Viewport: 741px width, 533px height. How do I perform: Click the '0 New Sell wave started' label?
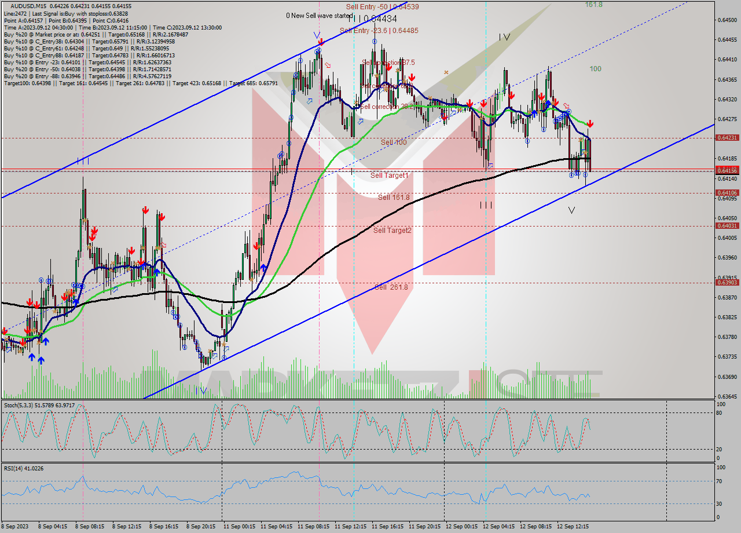pyautogui.click(x=318, y=16)
